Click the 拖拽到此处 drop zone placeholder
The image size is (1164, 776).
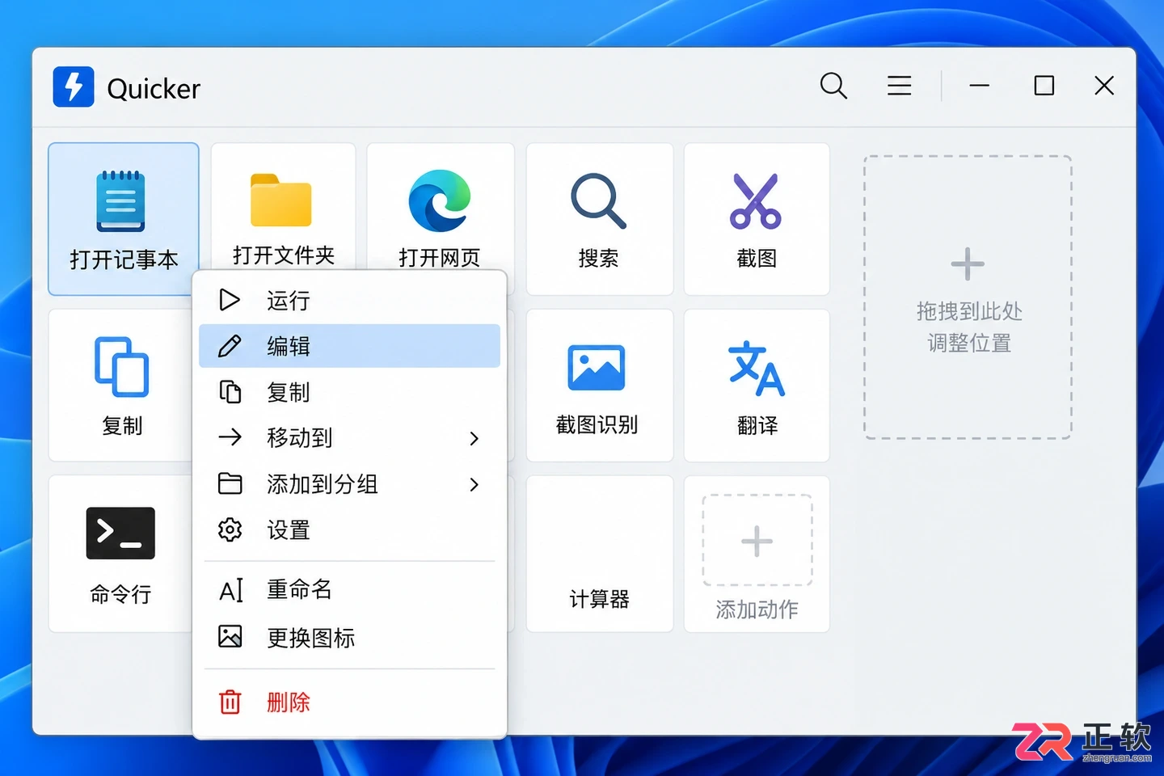[x=968, y=297]
